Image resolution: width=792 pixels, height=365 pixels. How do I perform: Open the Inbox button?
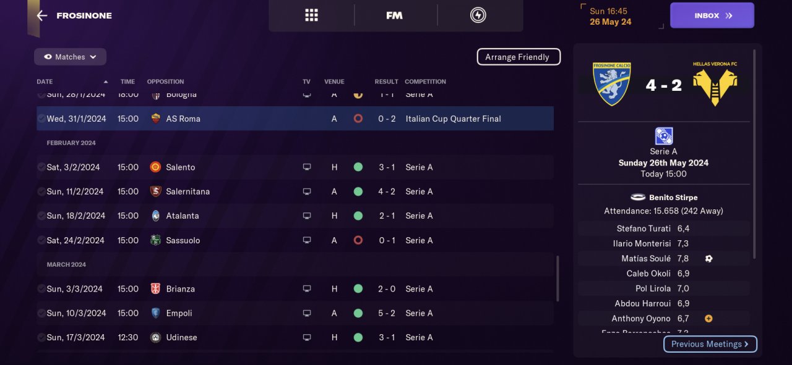tap(712, 15)
